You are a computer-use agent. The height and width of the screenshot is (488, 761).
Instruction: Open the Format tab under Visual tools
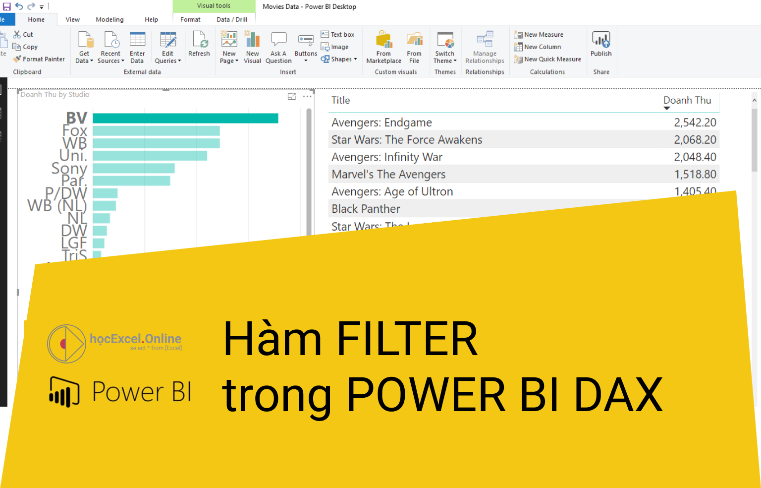190,19
